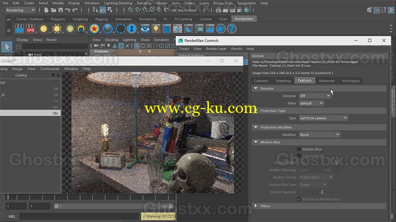Undo the last action in the toolbar

coord(67,10)
